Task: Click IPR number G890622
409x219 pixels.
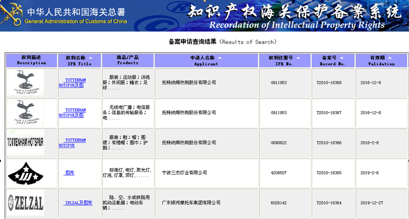Action: click(x=279, y=143)
